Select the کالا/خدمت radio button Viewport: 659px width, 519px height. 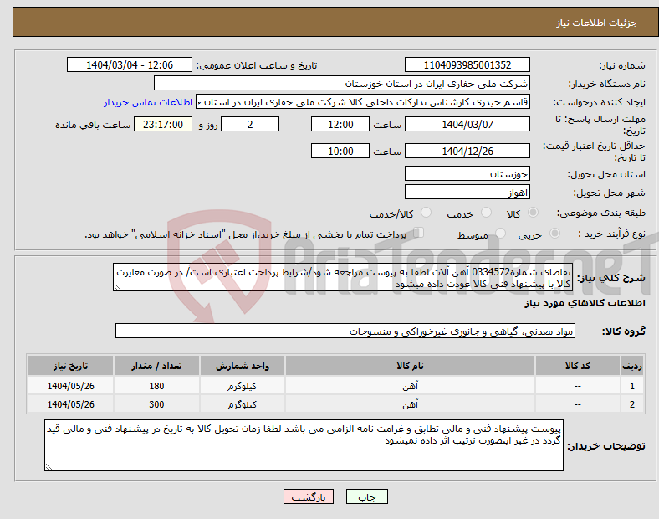point(426,213)
